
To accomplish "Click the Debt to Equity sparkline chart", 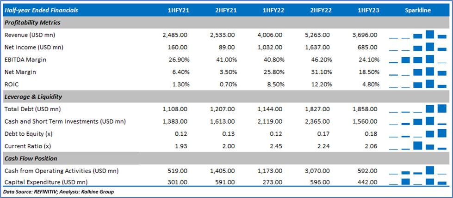I will [418, 134].
